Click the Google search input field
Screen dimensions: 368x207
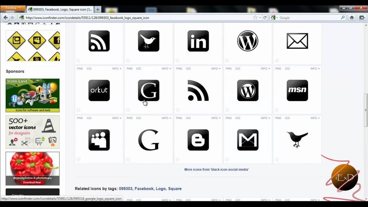pyautogui.click(x=309, y=18)
